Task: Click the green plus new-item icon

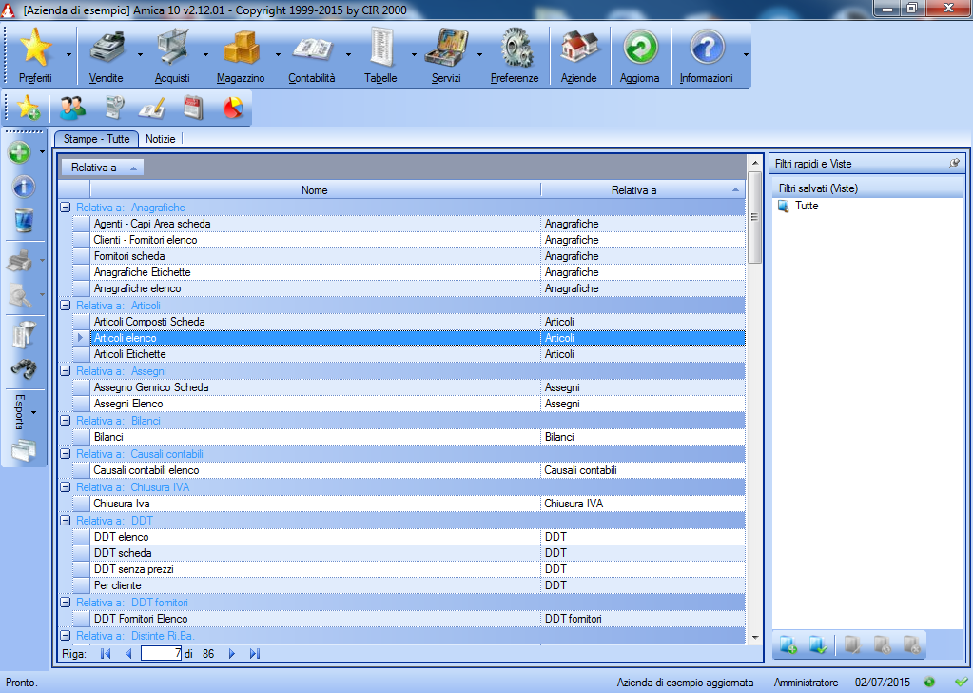Action: coord(19,152)
